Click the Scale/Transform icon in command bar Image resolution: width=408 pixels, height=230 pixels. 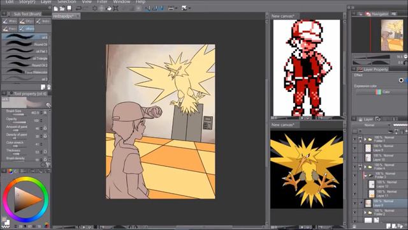pos(116,8)
